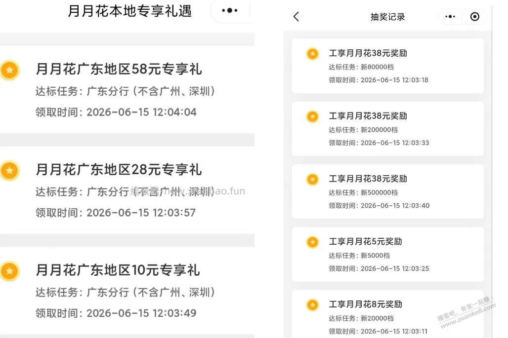
Task: Select 达标任务 line under 58元专享礼
Action: [x=126, y=91]
